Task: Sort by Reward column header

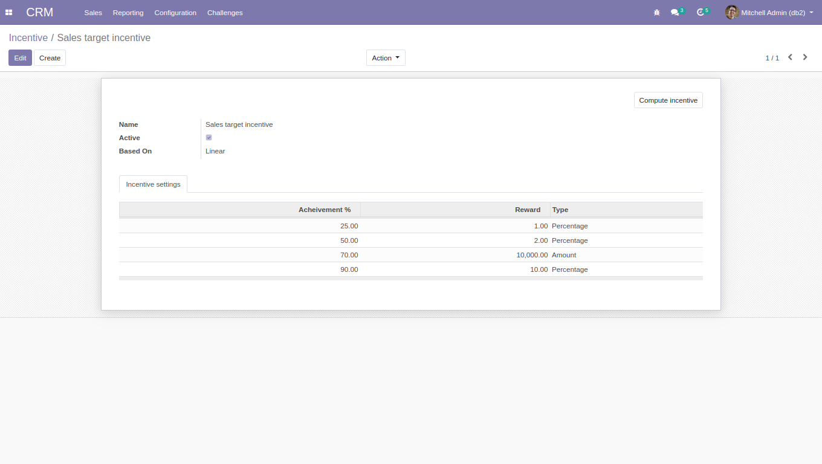Action: [x=456, y=210]
